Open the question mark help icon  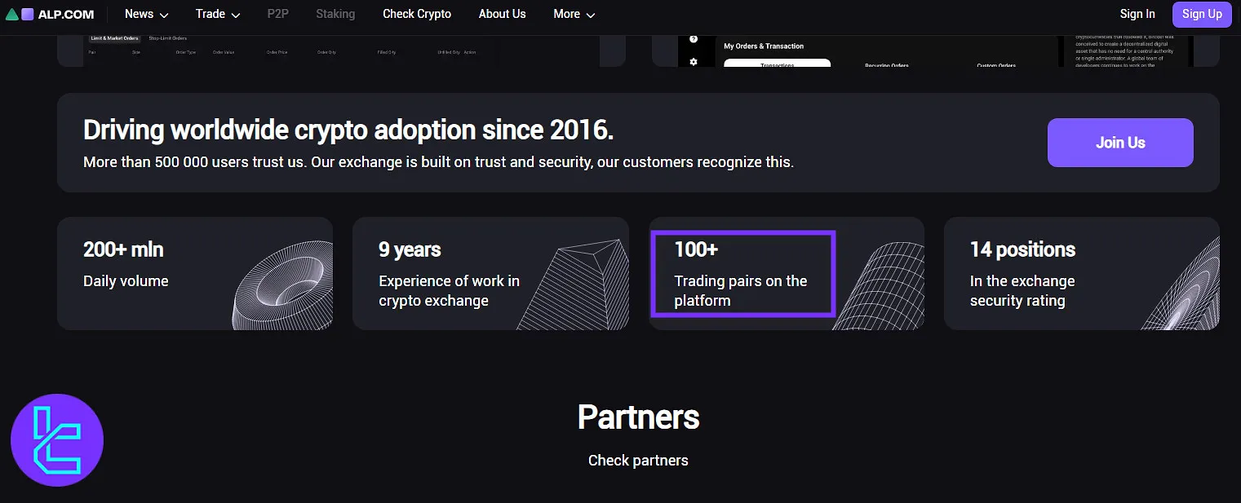tap(694, 38)
